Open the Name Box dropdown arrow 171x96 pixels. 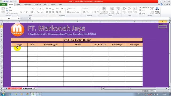tap(19, 19)
